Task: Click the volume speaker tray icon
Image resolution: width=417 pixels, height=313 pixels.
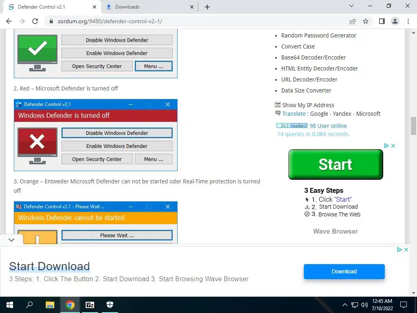Action: pyautogui.click(x=364, y=305)
